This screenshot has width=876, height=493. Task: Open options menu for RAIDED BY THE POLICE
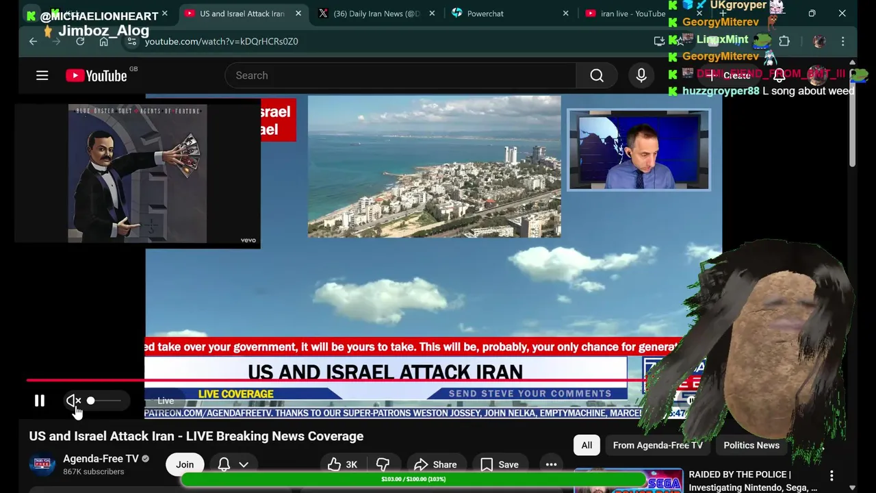coord(832,475)
